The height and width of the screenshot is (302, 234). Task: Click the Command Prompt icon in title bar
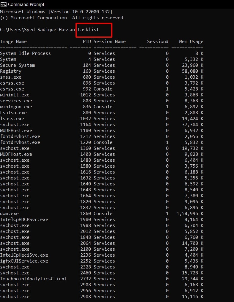point(4,4)
